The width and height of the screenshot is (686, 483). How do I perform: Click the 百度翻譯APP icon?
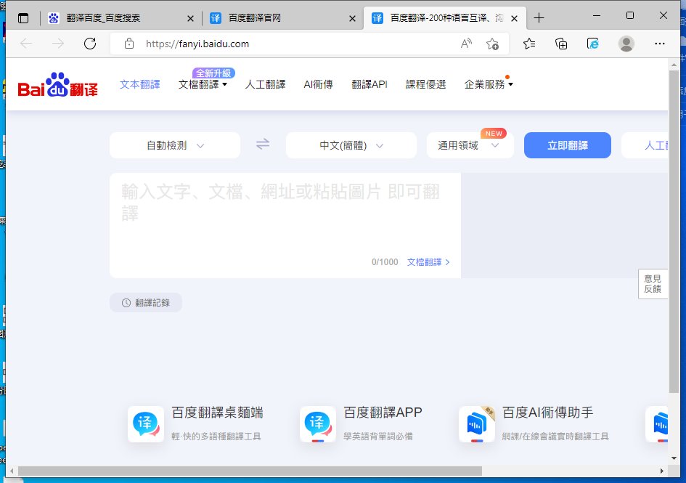click(318, 424)
